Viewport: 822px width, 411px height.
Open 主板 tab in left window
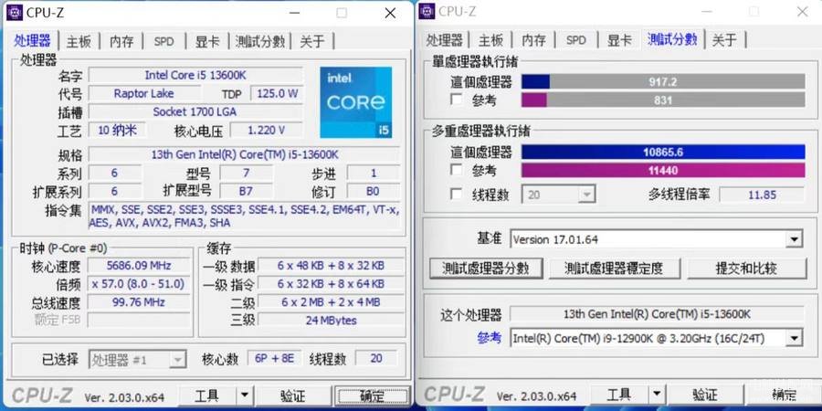[79, 41]
